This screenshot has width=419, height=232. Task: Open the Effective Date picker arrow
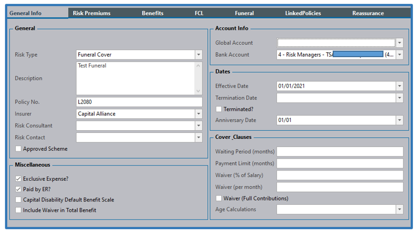(399, 86)
